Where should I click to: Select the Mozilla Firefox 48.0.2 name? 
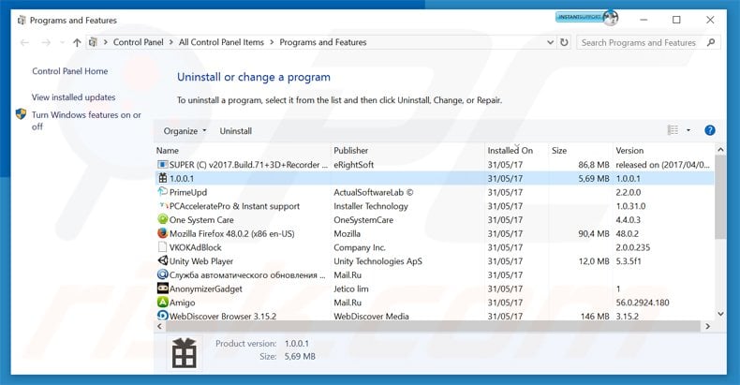pyautogui.click(x=231, y=233)
